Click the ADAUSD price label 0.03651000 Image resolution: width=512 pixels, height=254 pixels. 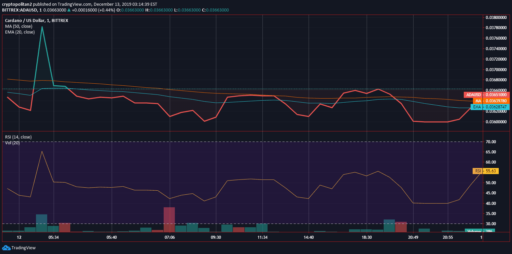pos(487,95)
